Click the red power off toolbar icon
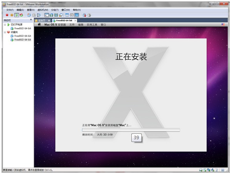 [7, 15]
